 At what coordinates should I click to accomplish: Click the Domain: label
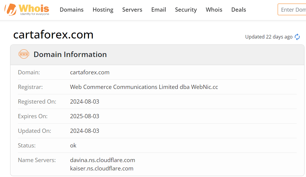(29, 72)
